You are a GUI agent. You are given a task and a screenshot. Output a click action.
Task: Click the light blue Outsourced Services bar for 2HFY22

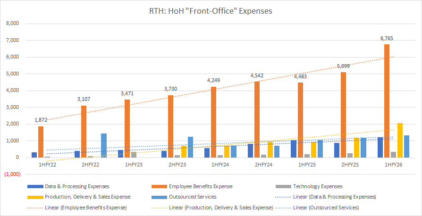tap(104, 145)
